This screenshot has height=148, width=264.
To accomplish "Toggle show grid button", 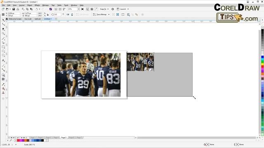I will [92, 9].
